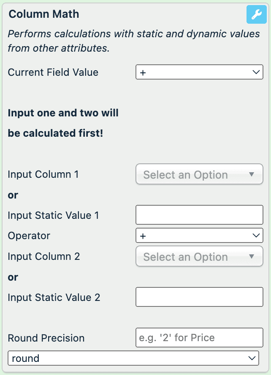Click the Column Math panel title
Viewport: 271px width, 375px height.
tap(44, 14)
